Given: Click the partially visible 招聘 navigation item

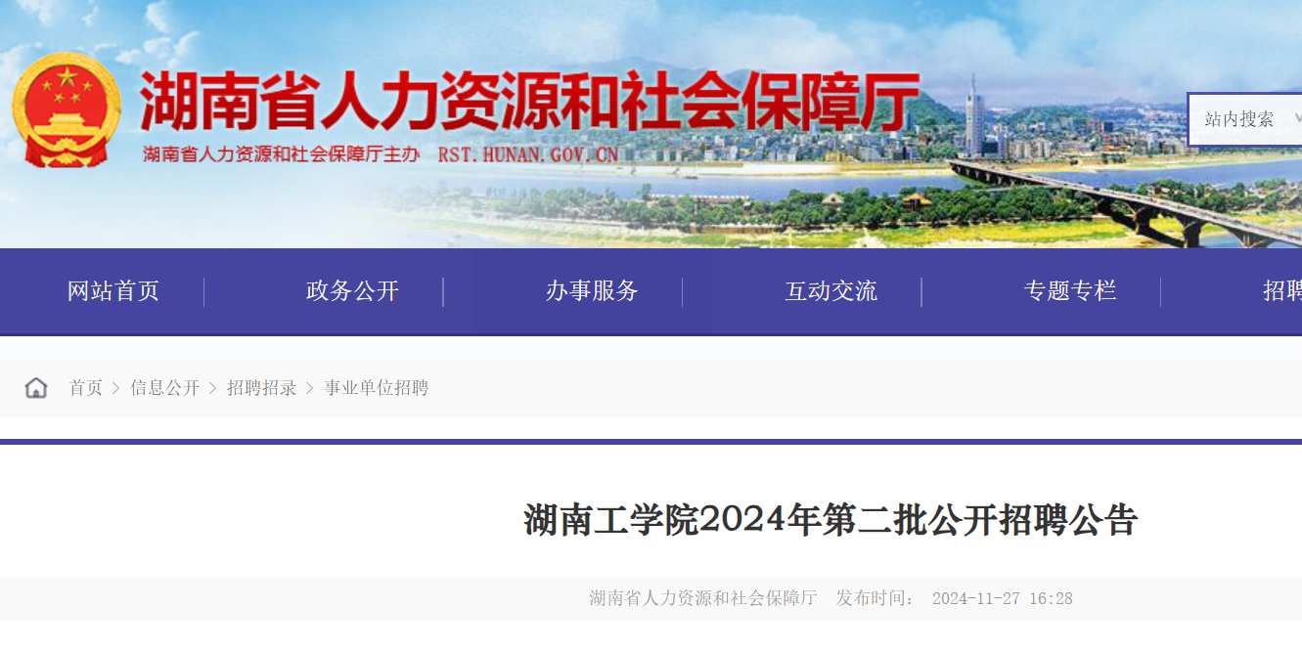Looking at the screenshot, I should (x=1282, y=291).
